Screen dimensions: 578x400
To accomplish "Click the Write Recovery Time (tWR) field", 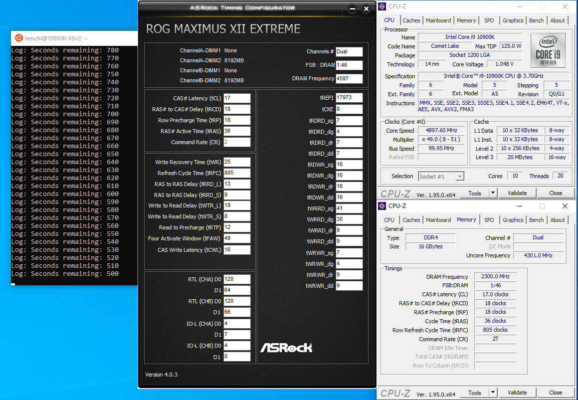I will point(237,162).
